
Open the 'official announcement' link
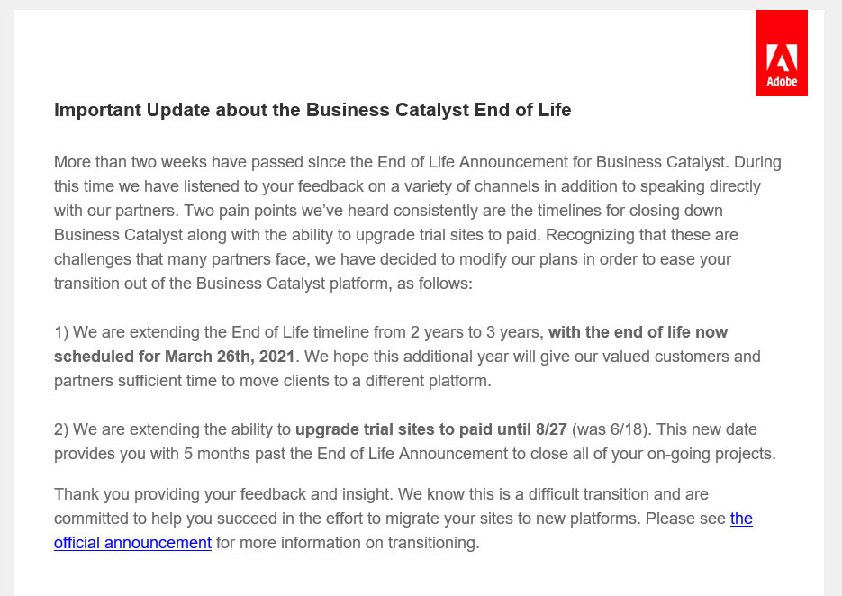(x=132, y=543)
